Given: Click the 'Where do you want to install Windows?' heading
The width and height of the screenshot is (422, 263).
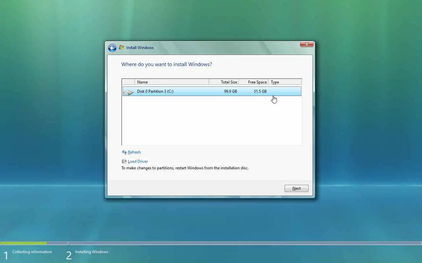Looking at the screenshot, I should (166, 64).
